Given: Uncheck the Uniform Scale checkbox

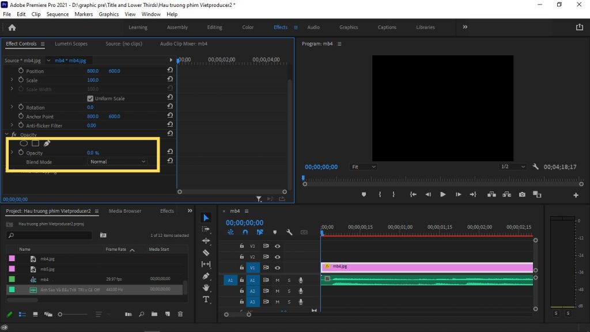Looking at the screenshot, I should (90, 98).
